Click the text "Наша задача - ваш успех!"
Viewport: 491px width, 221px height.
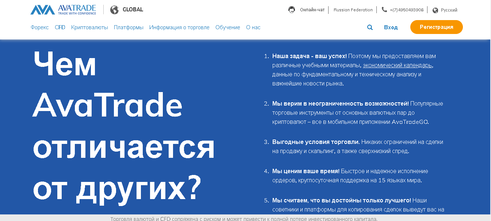(310, 56)
